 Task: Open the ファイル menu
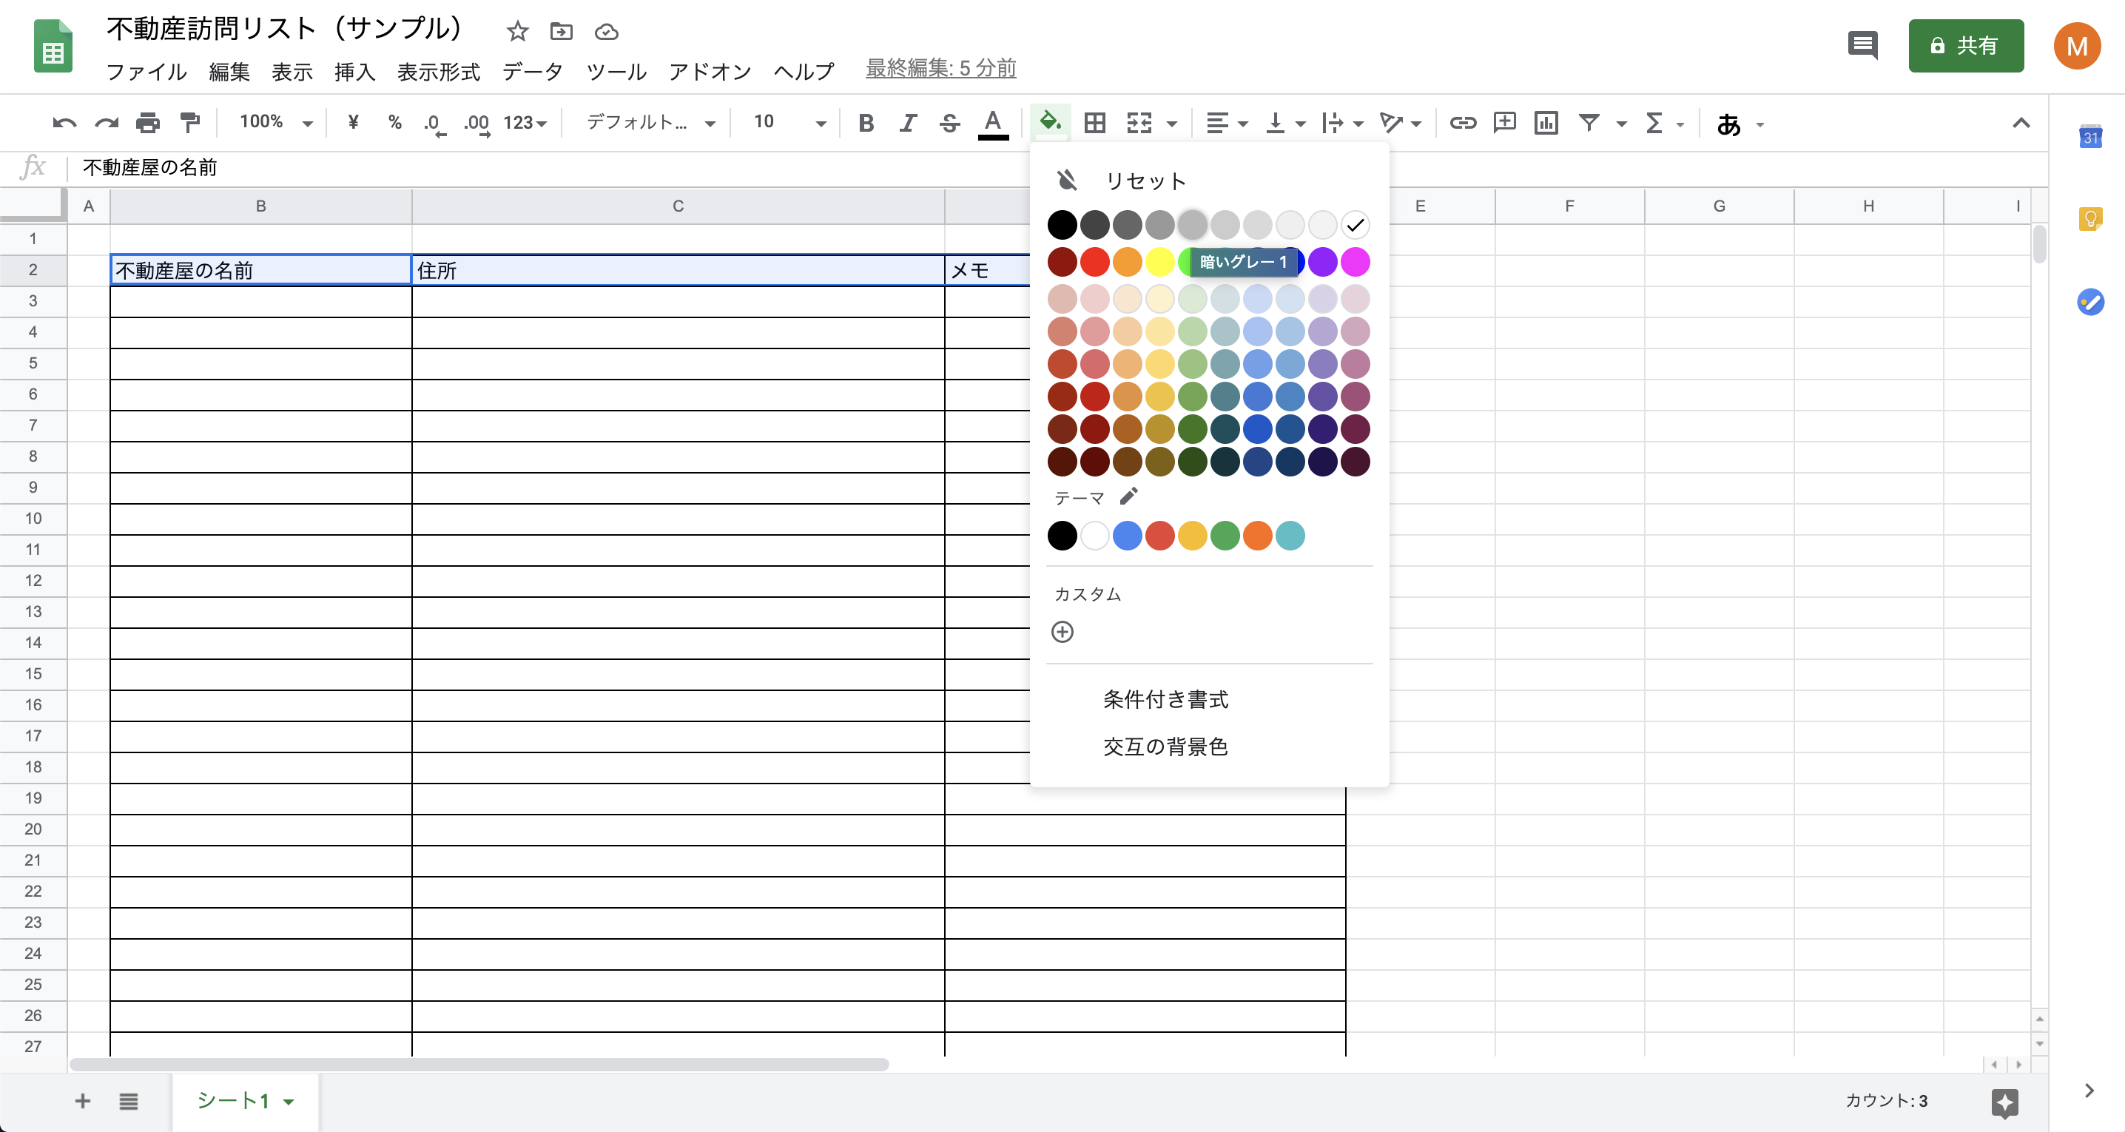coord(146,72)
